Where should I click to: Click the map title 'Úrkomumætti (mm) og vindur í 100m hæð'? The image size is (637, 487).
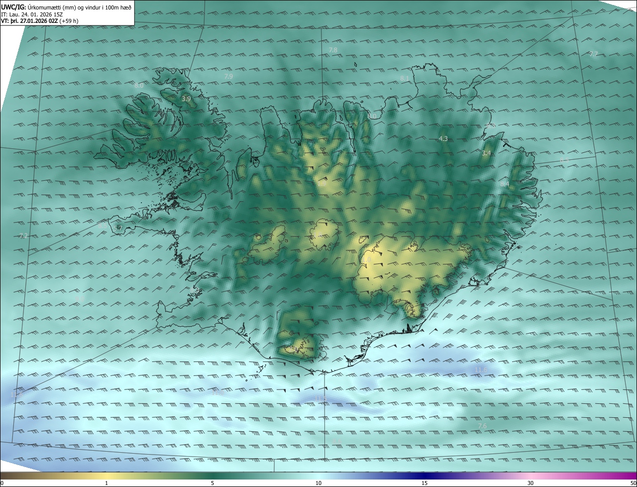[x=80, y=7]
